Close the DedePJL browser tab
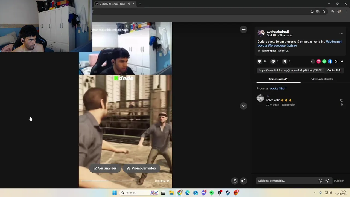 133,4
